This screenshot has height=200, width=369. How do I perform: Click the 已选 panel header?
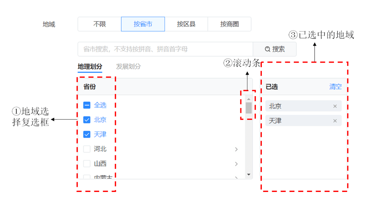click(272, 87)
